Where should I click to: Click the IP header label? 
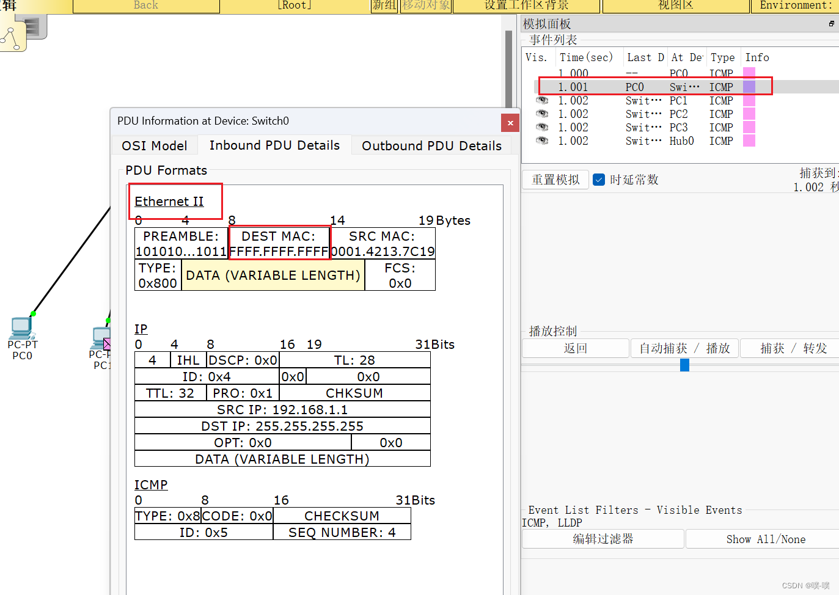tap(141, 329)
